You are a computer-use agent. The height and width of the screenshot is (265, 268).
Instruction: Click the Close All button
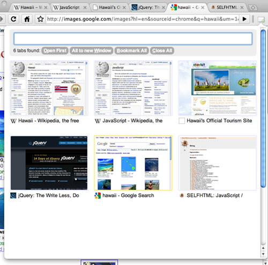pos(162,50)
